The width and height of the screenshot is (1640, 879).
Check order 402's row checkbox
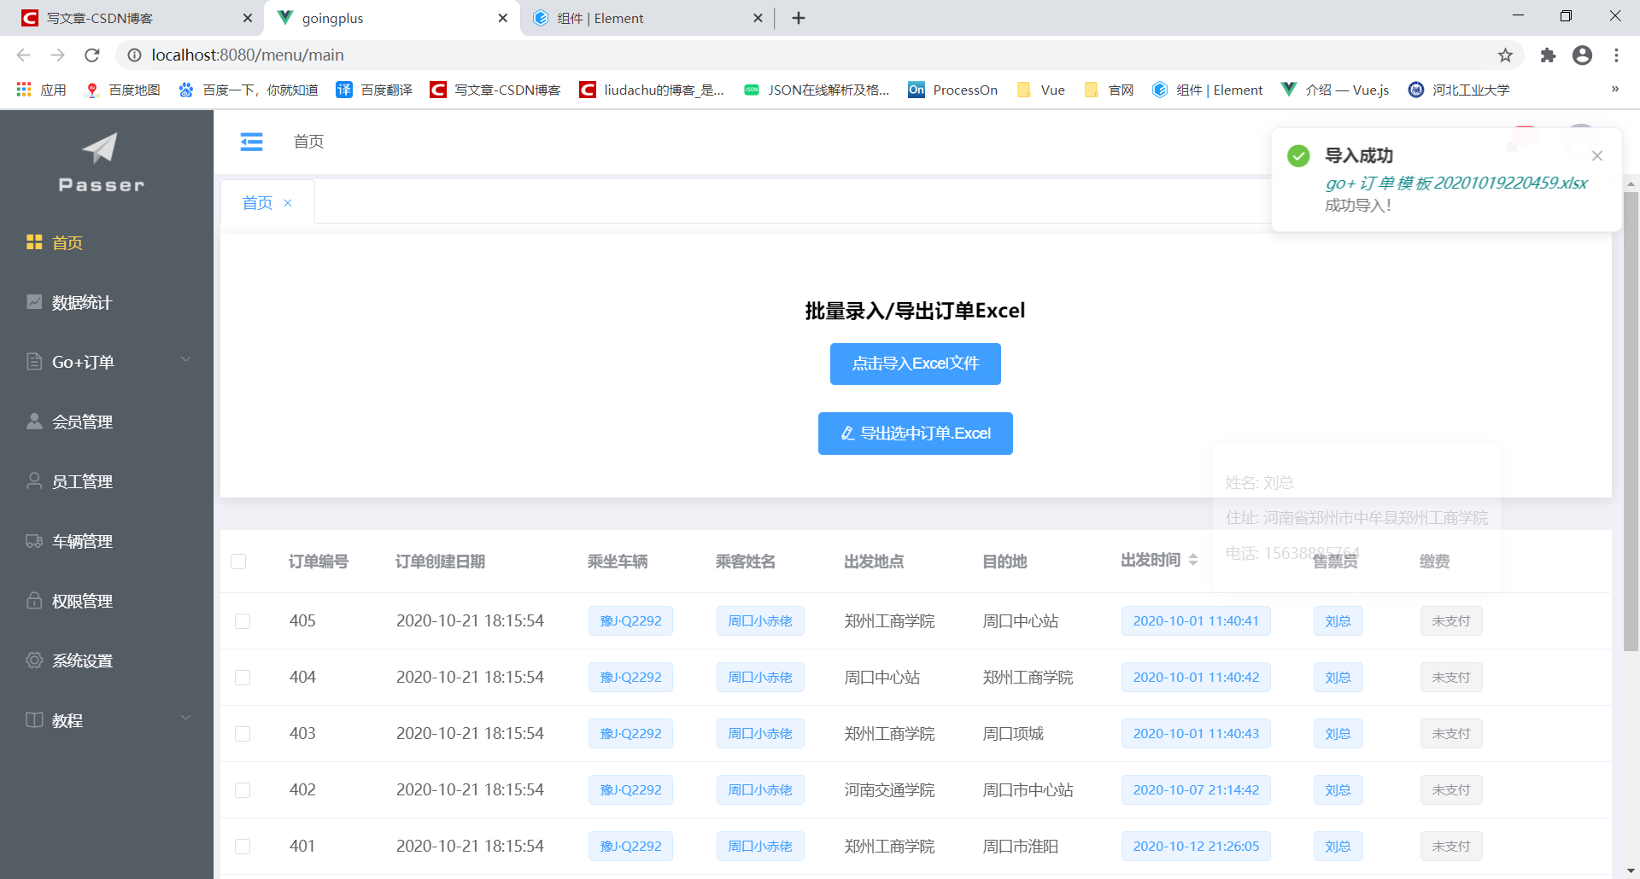(x=243, y=789)
